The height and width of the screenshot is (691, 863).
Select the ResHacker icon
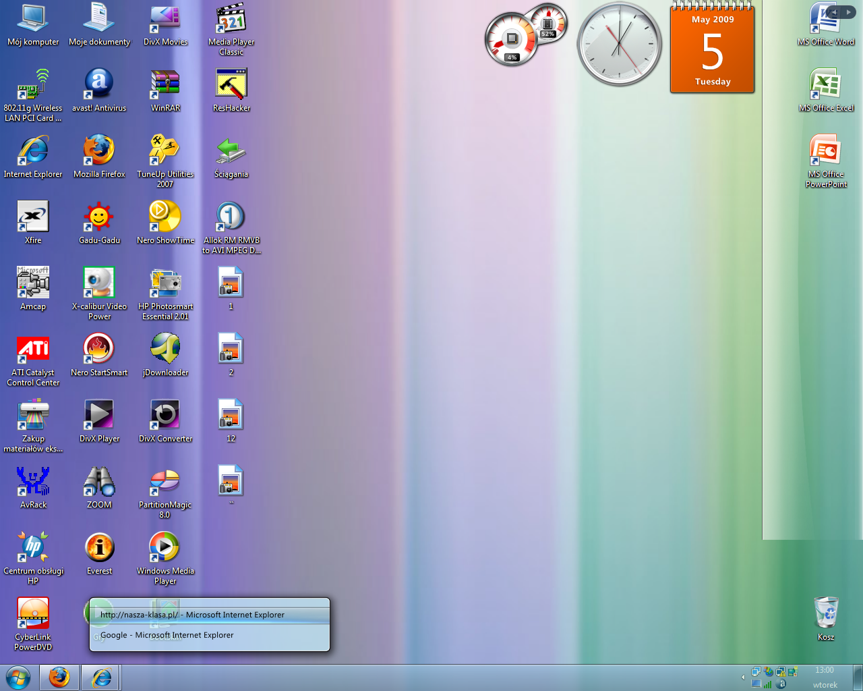[x=231, y=90]
